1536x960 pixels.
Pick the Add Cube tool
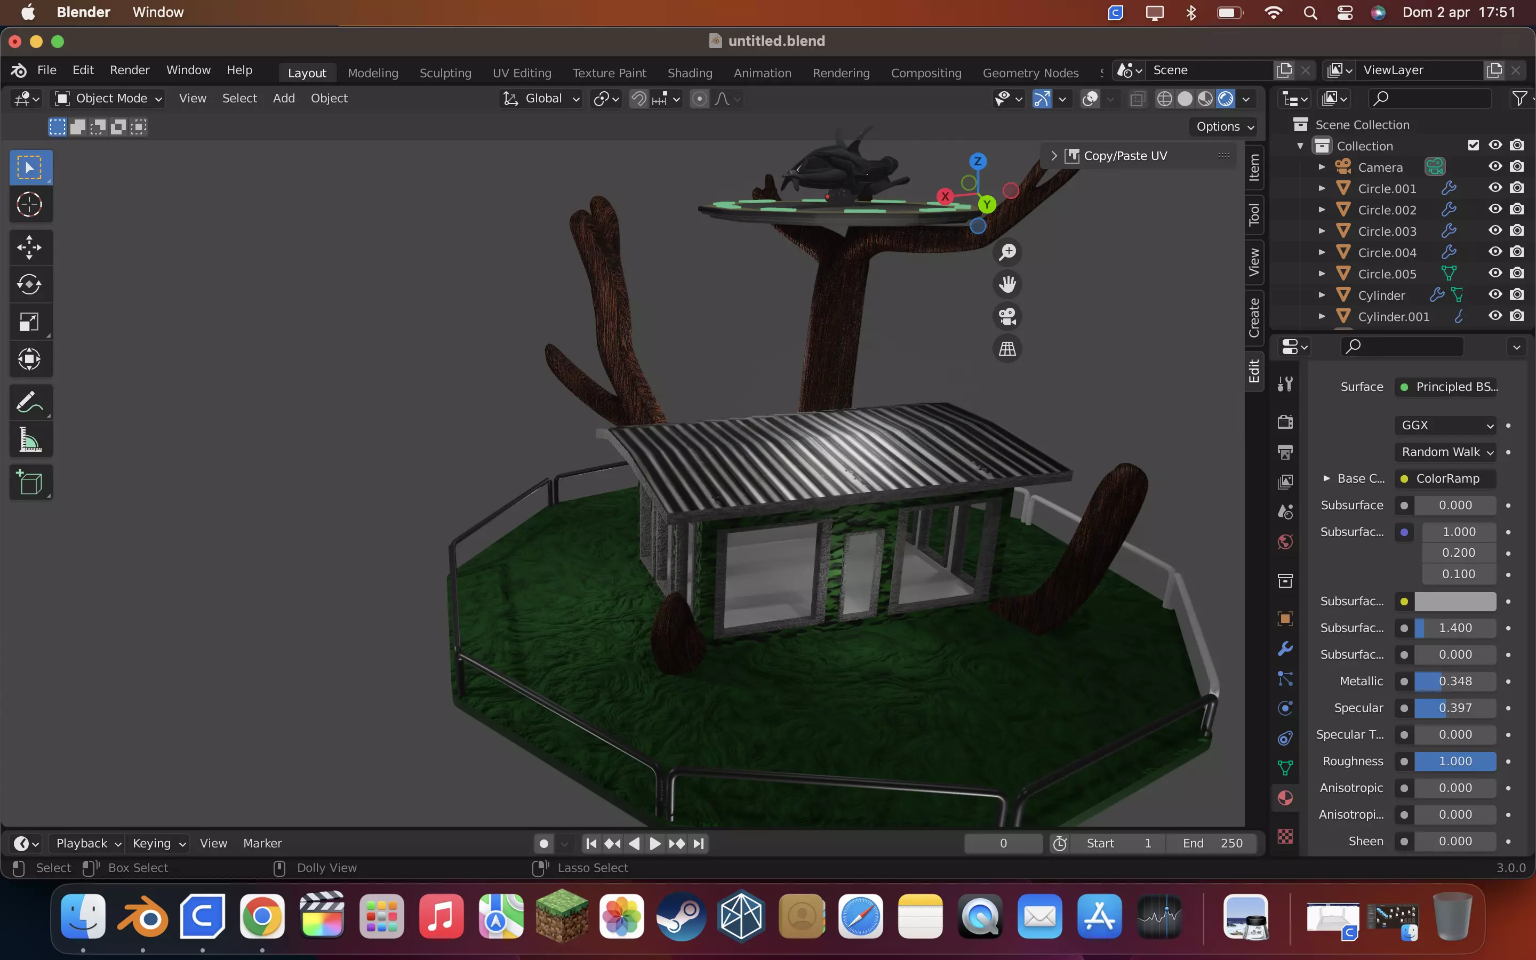[29, 483]
